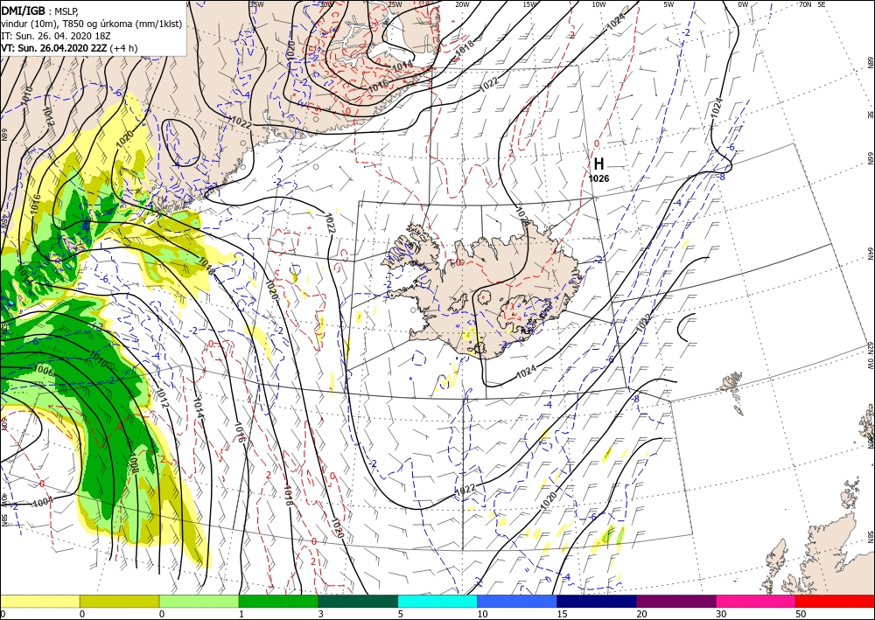Click the olive yellow legend color swatch
The height and width of the screenshot is (620, 875).
[119, 601]
